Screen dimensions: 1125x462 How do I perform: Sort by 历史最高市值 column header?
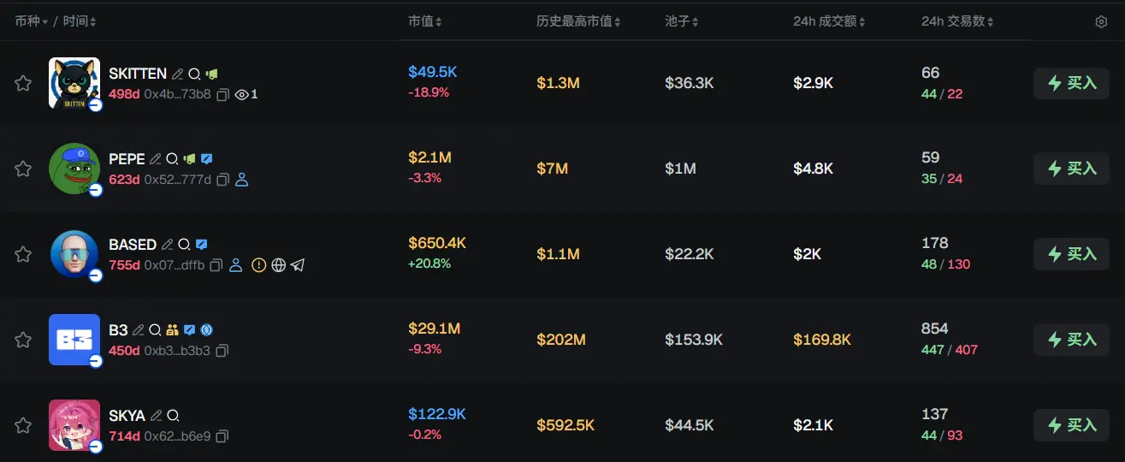pos(578,21)
